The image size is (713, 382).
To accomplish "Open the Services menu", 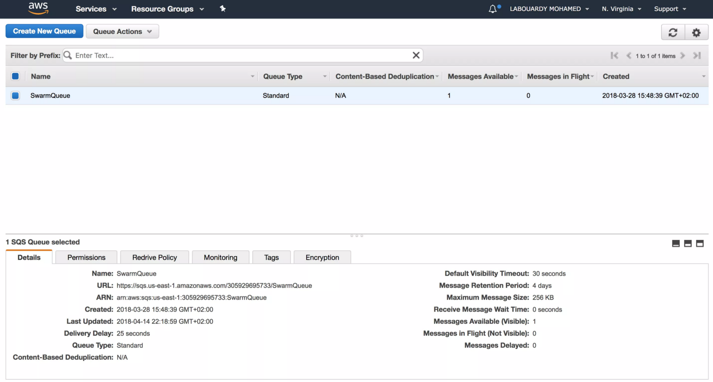I will 96,9.
